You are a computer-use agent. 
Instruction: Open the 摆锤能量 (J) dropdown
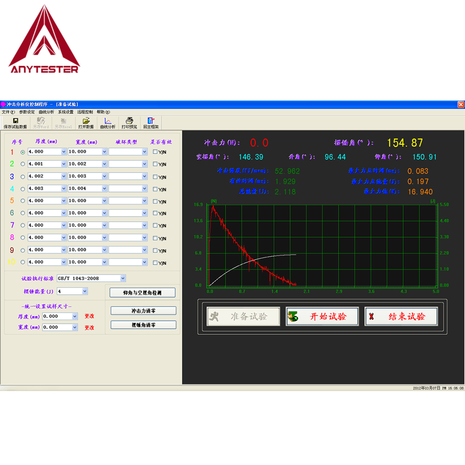(85, 291)
